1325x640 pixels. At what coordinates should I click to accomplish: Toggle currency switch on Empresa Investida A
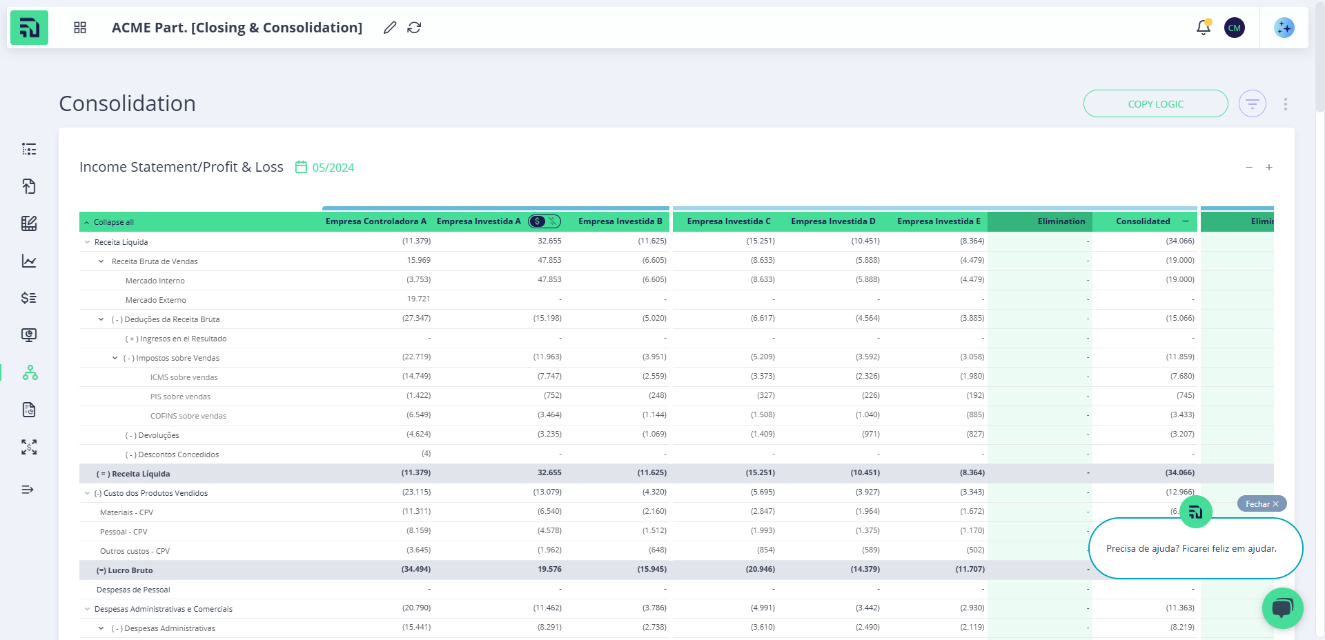pos(544,221)
